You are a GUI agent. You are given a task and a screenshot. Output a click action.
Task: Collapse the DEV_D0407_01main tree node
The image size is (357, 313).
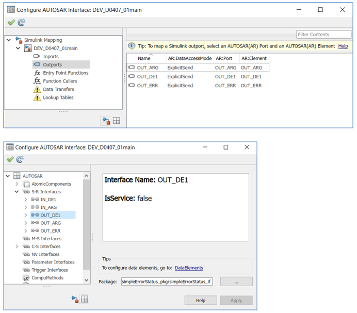[18, 48]
